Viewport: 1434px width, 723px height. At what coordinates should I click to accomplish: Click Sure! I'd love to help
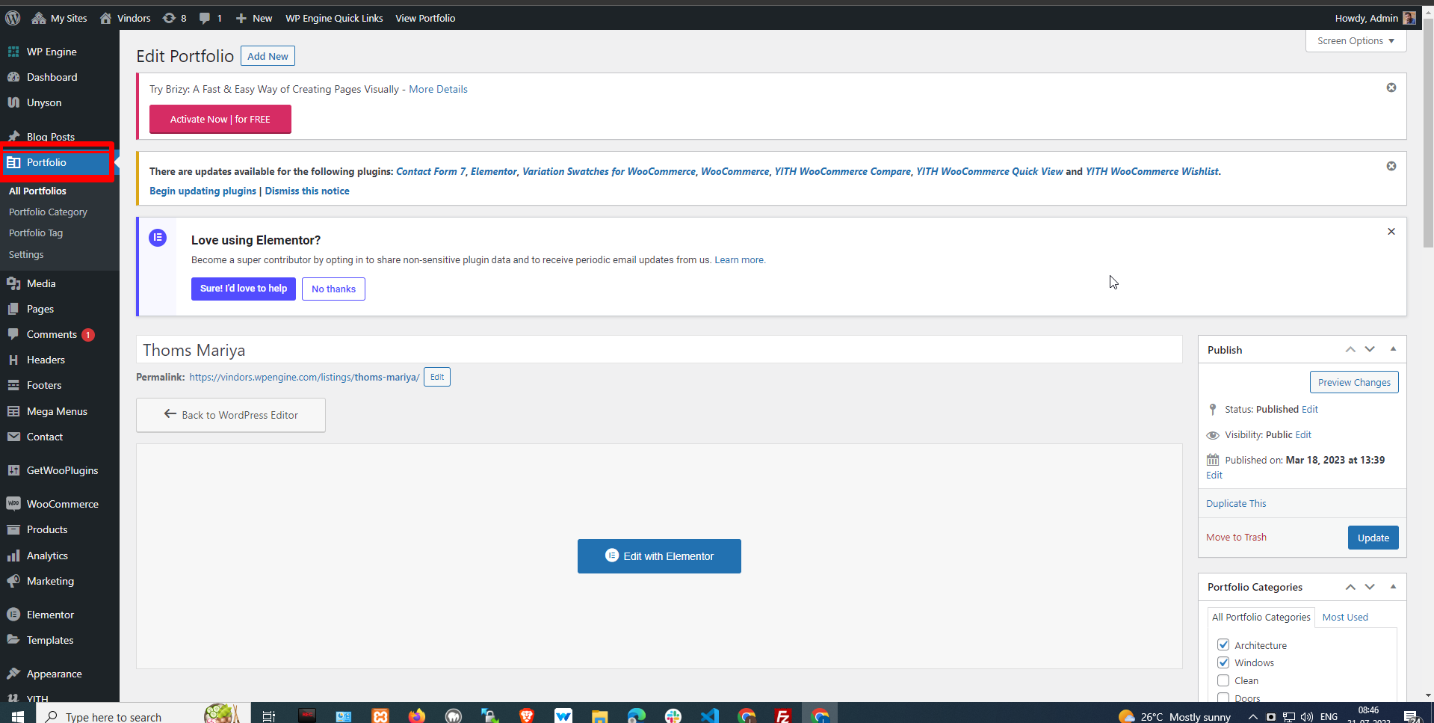244,289
